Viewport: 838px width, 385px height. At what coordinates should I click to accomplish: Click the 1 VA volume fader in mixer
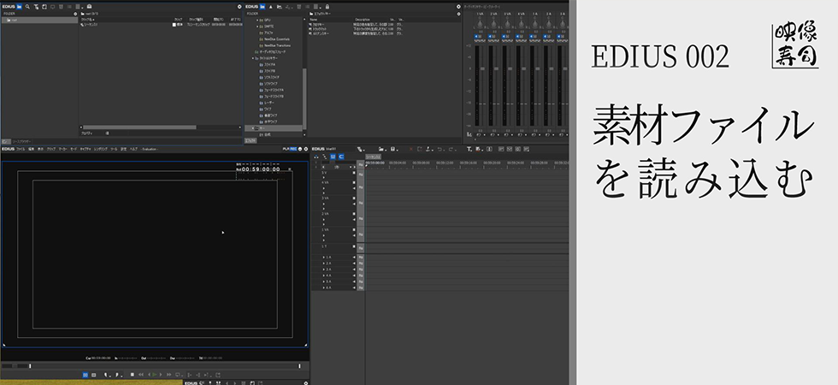(x=482, y=69)
